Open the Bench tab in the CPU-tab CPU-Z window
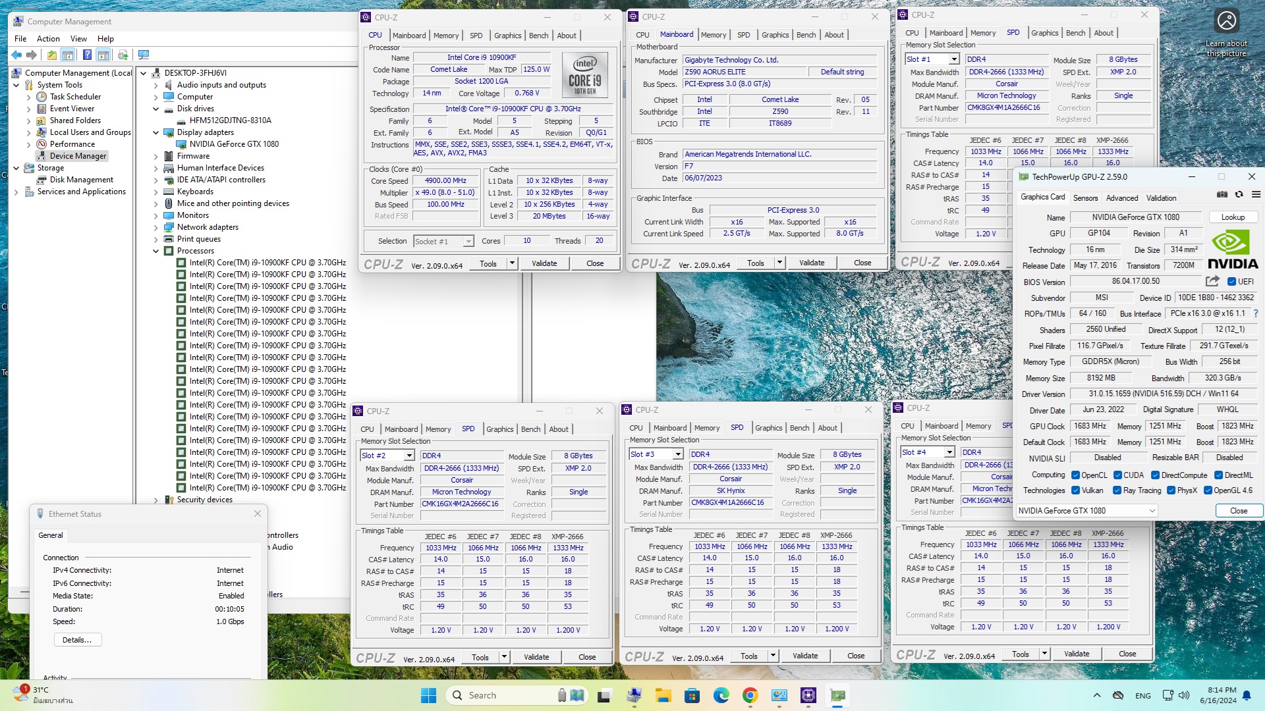The height and width of the screenshot is (711, 1265). click(538, 36)
